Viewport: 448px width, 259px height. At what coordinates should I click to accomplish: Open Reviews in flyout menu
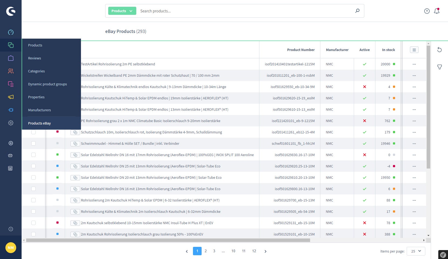pyautogui.click(x=51, y=58)
